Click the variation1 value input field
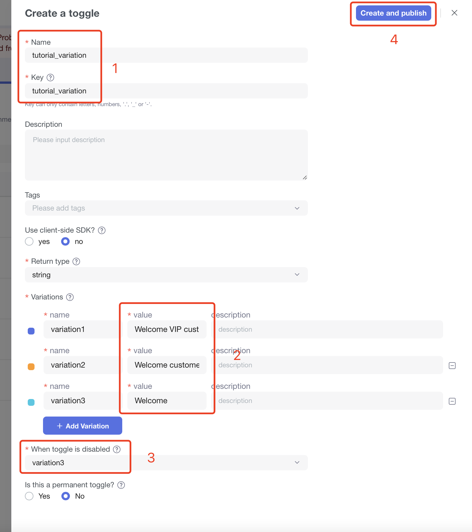The width and height of the screenshot is (472, 532). [167, 329]
